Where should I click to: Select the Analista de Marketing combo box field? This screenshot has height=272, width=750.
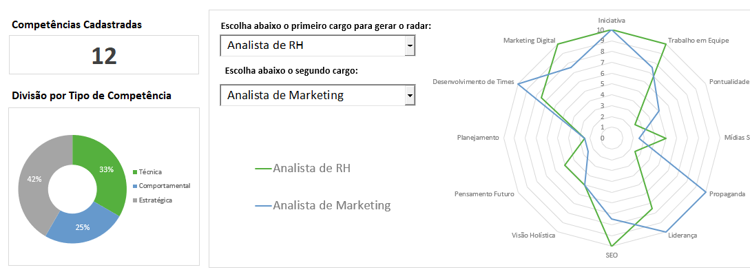(x=317, y=95)
